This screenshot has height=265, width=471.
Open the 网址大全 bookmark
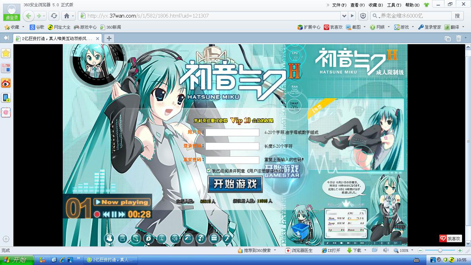59,27
